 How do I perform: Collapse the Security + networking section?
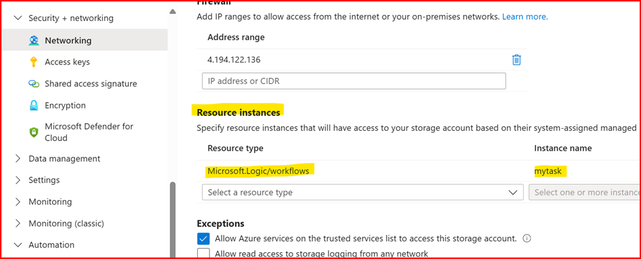(x=18, y=18)
